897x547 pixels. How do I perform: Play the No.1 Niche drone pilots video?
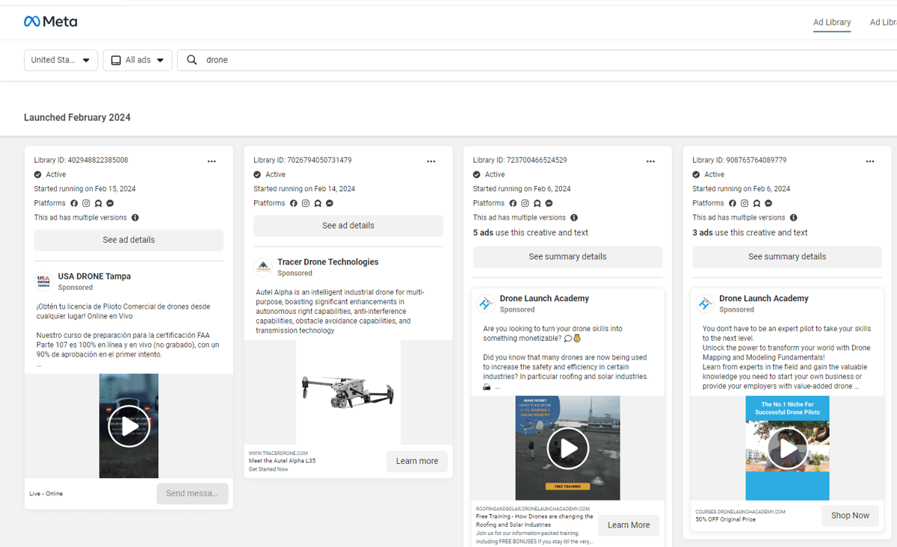pos(787,448)
